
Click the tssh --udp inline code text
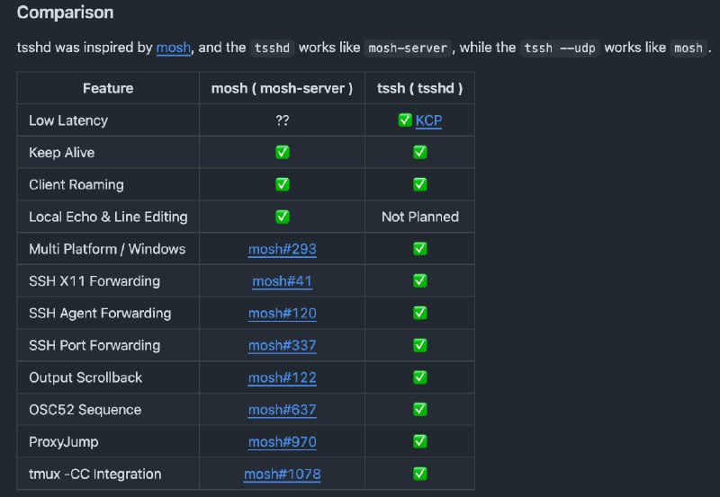pos(560,48)
